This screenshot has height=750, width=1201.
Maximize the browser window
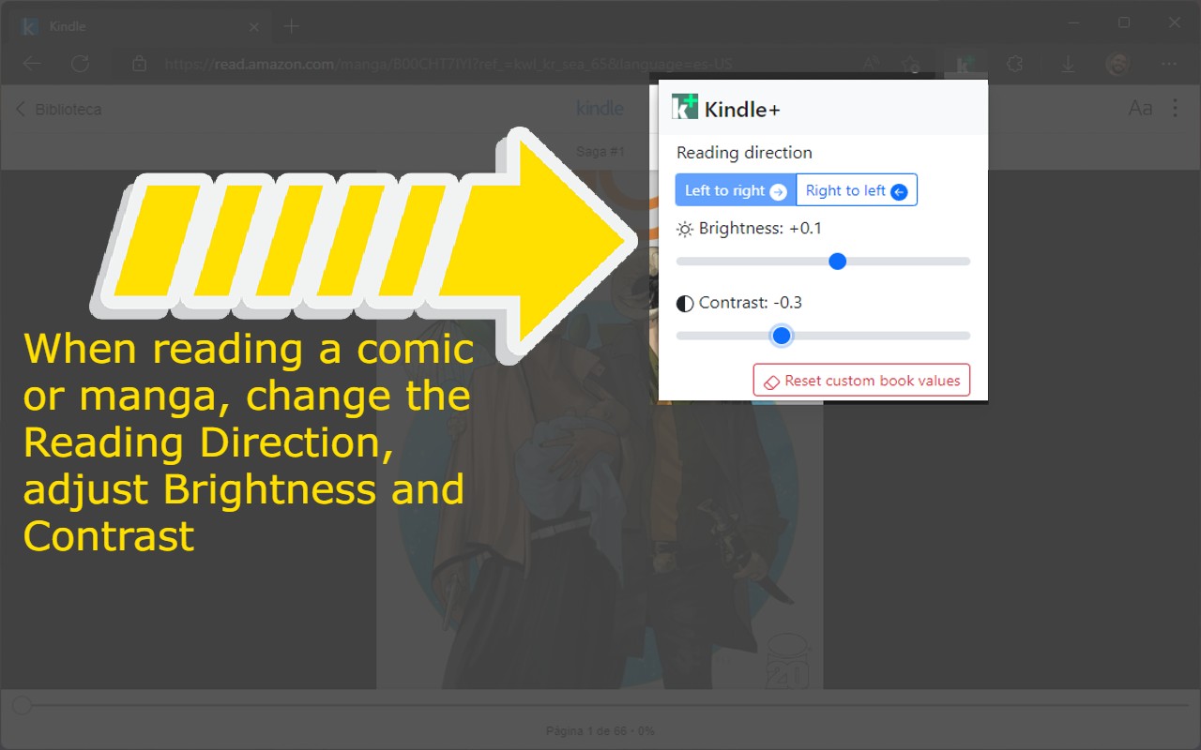coord(1124,22)
